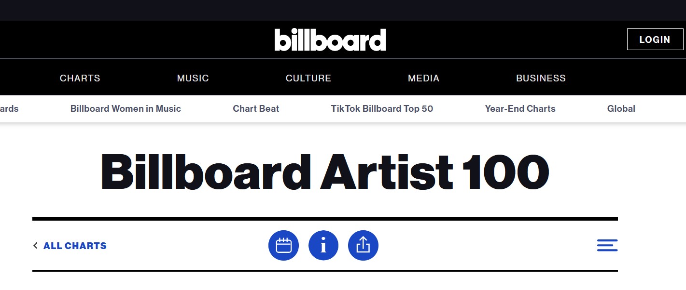Viewport: 686px width, 290px height.
Task: Open the Culture menu
Action: pyautogui.click(x=308, y=78)
